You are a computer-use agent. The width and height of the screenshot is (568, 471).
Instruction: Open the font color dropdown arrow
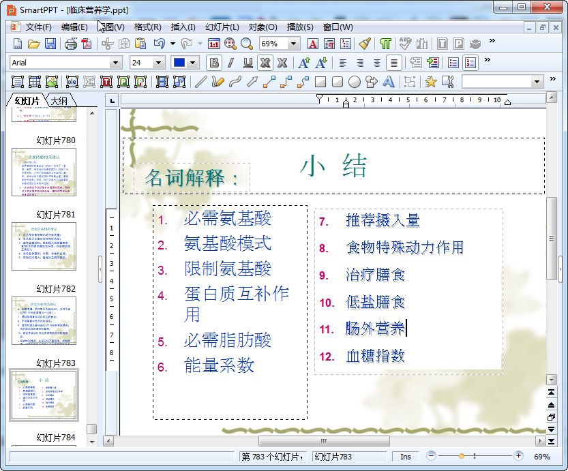(x=193, y=63)
